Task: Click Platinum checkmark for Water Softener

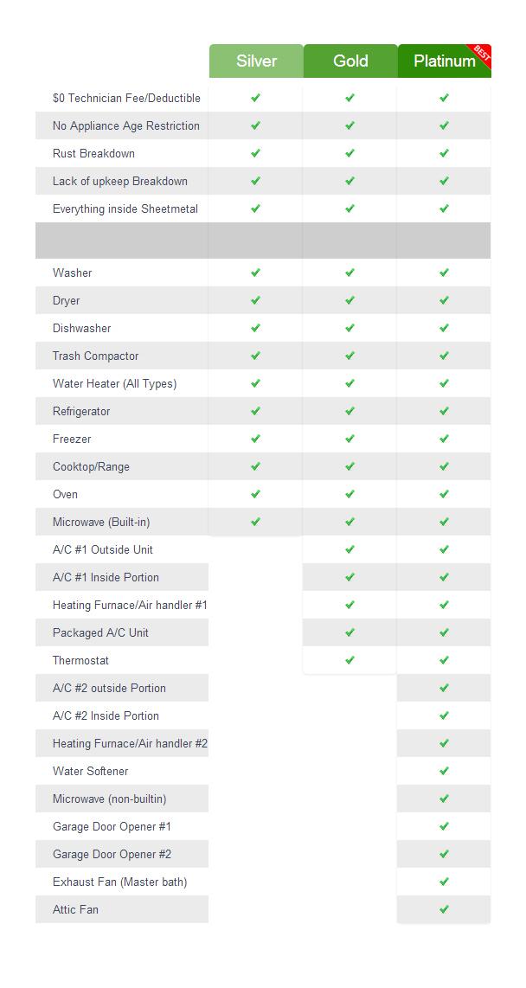Action: click(x=444, y=771)
